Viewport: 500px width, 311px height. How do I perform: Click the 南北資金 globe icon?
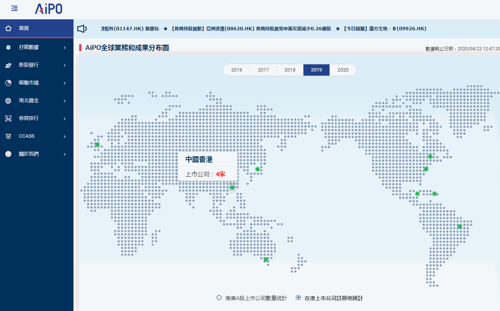[8, 101]
